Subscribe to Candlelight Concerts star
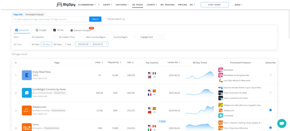 pyautogui.click(x=270, y=92)
